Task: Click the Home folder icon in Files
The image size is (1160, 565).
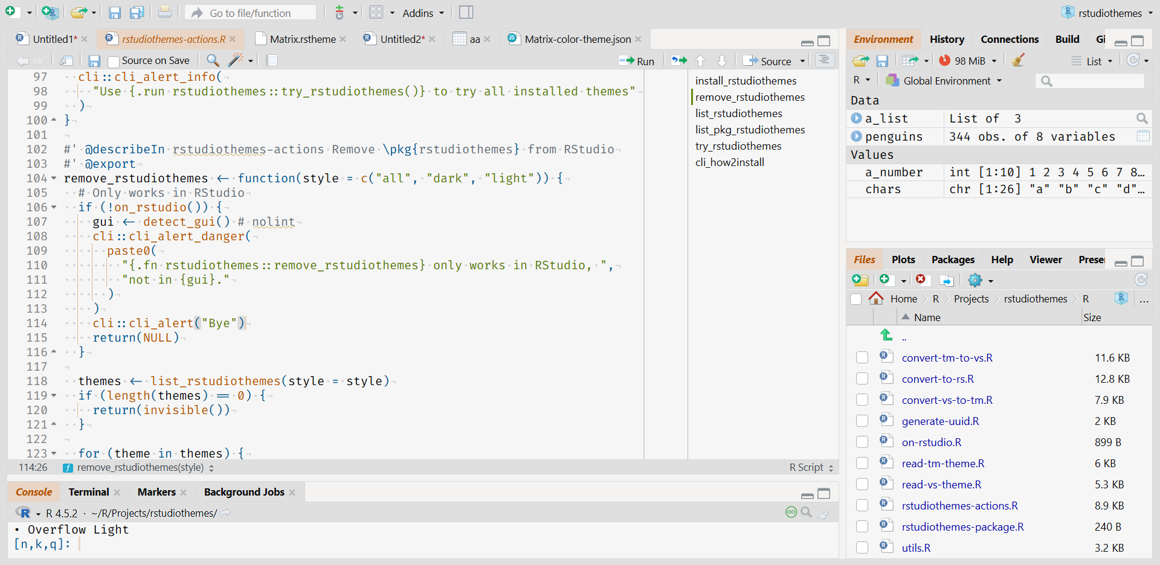Action: point(876,299)
